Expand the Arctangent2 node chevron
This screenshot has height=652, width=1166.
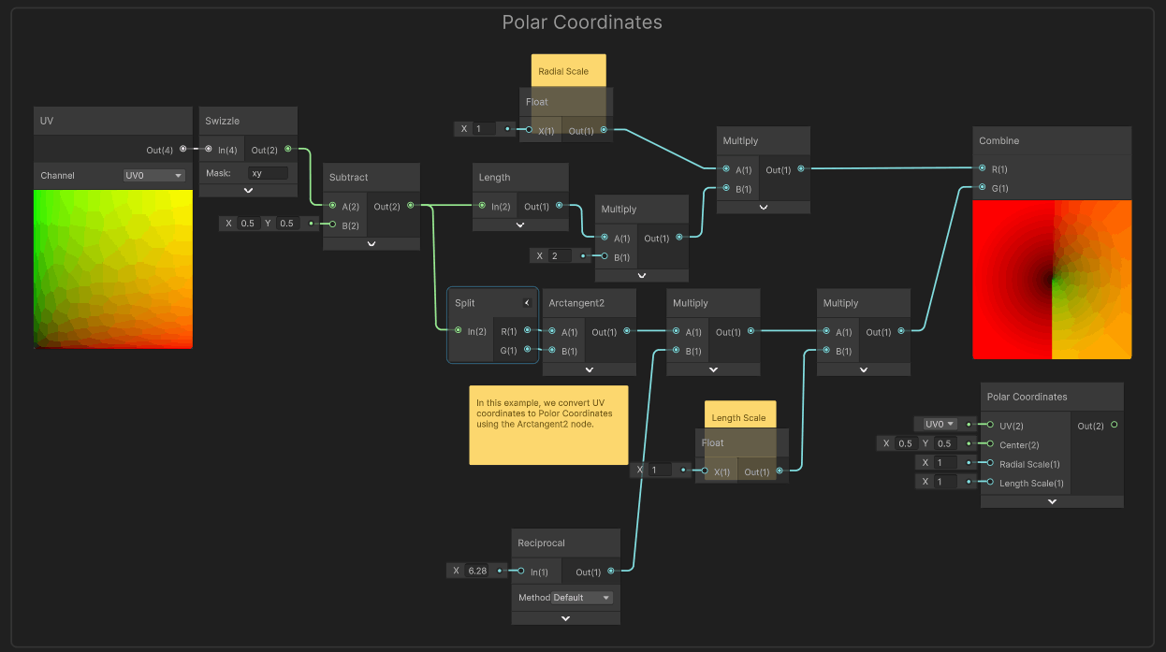coord(590,369)
